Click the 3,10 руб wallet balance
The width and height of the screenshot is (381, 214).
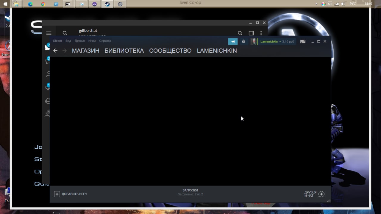(288, 42)
